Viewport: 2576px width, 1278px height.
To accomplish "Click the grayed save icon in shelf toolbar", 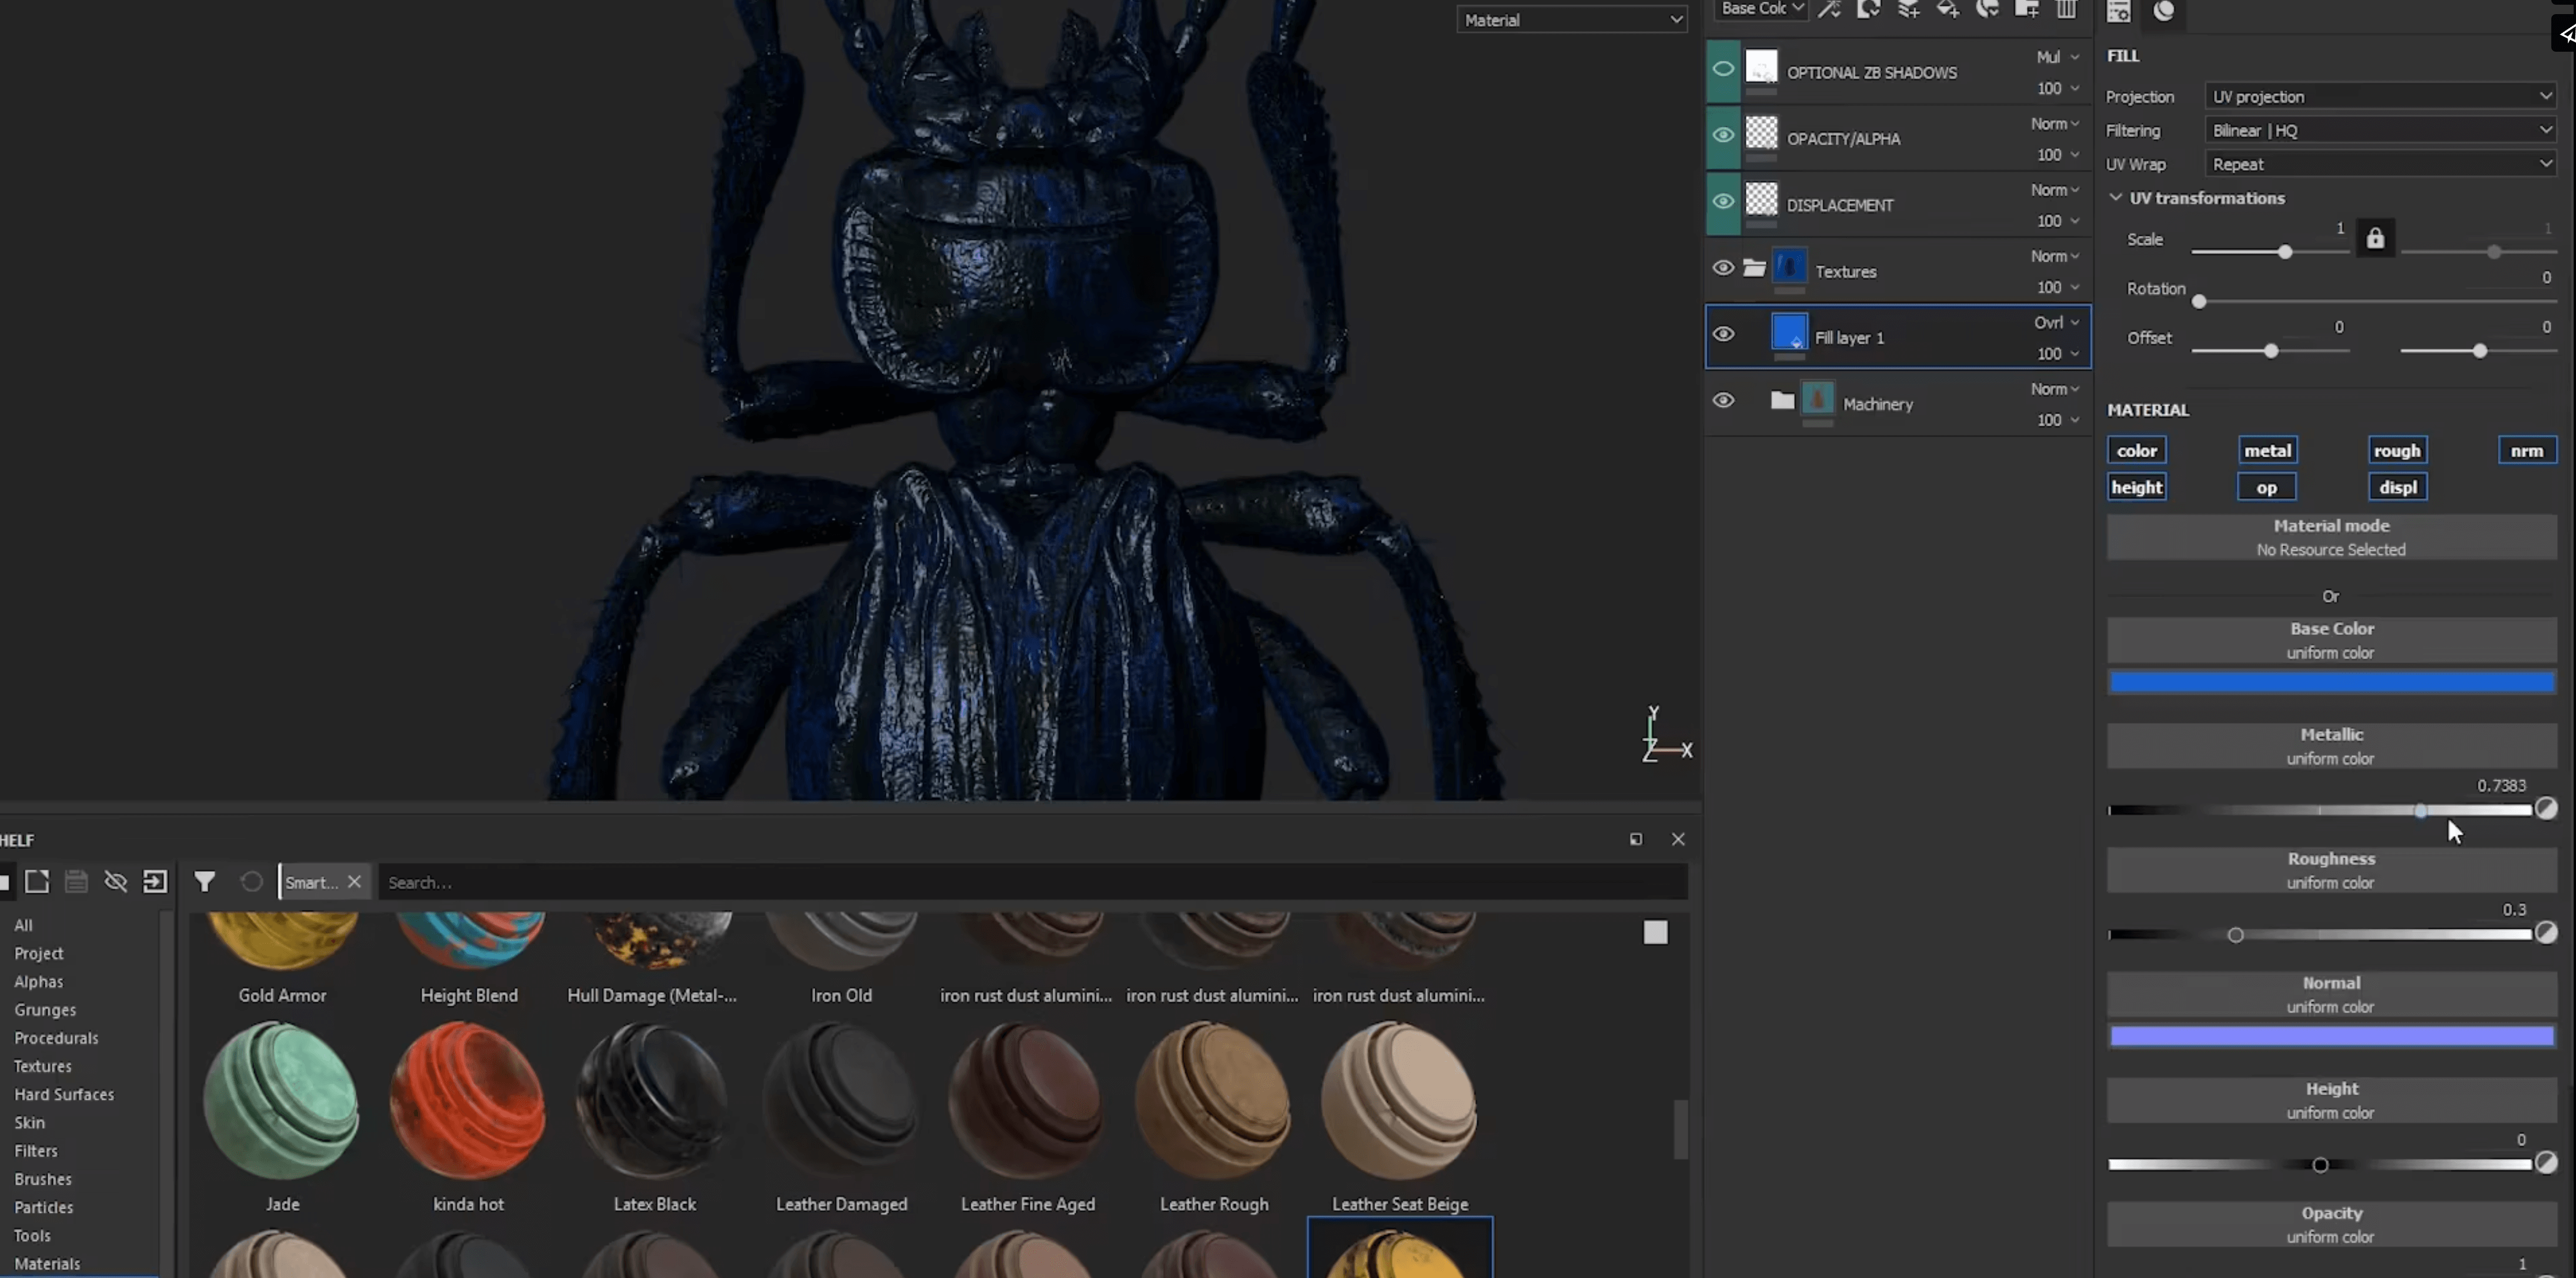I will 76,881.
